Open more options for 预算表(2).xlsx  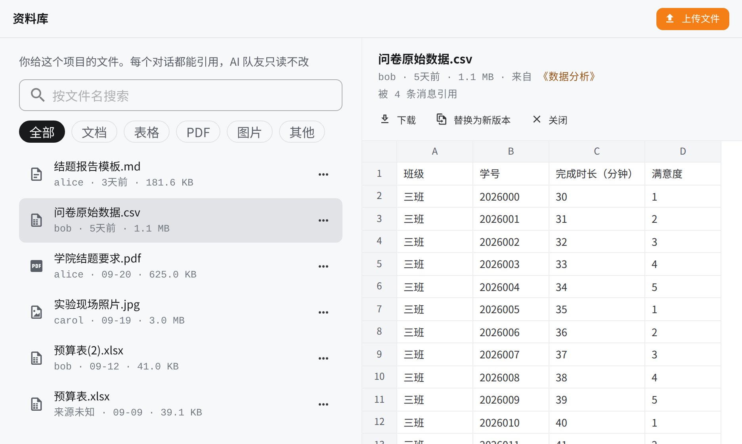(x=323, y=358)
